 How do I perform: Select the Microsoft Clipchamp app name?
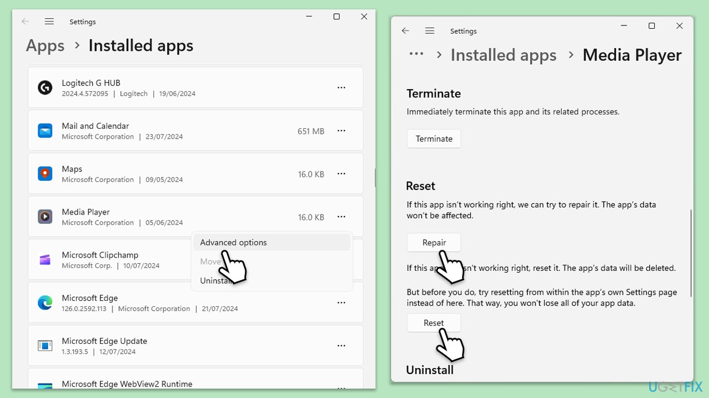coord(100,255)
